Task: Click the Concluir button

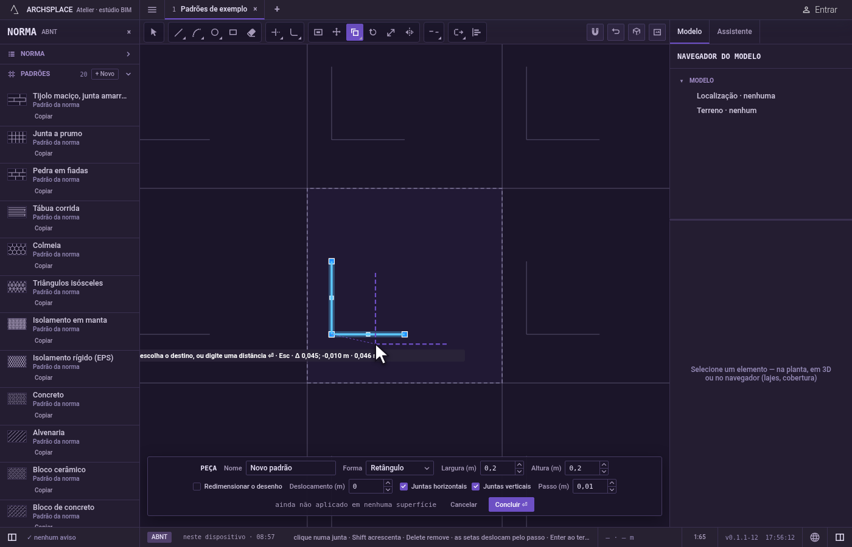Action: (x=511, y=504)
